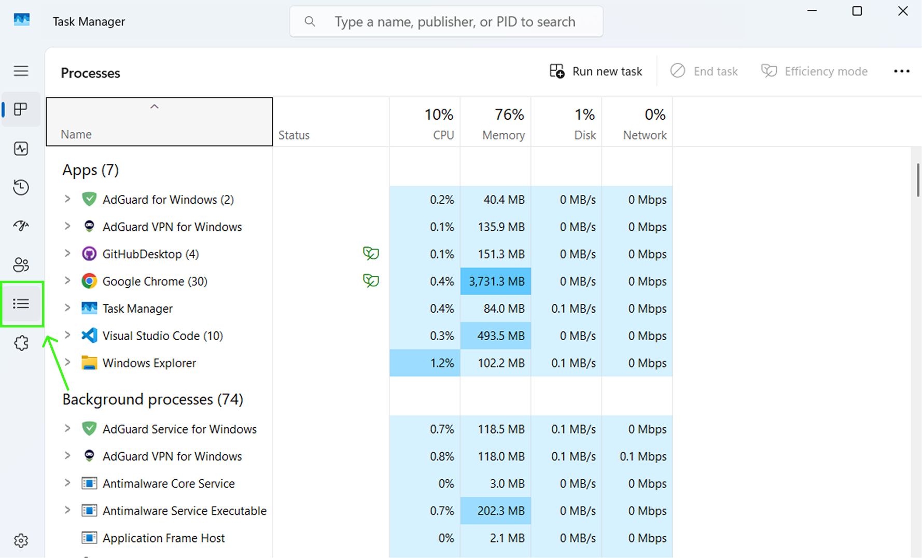Click the GitHubDesktop app icon
The width and height of the screenshot is (922, 558).
click(x=89, y=254)
